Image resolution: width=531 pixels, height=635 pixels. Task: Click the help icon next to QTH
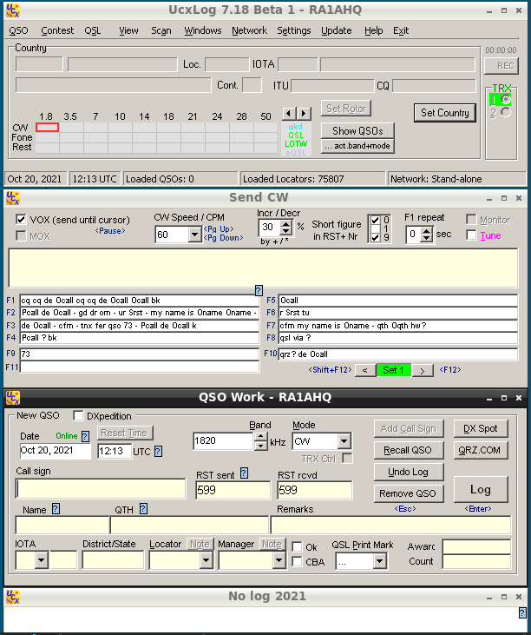click(x=143, y=509)
